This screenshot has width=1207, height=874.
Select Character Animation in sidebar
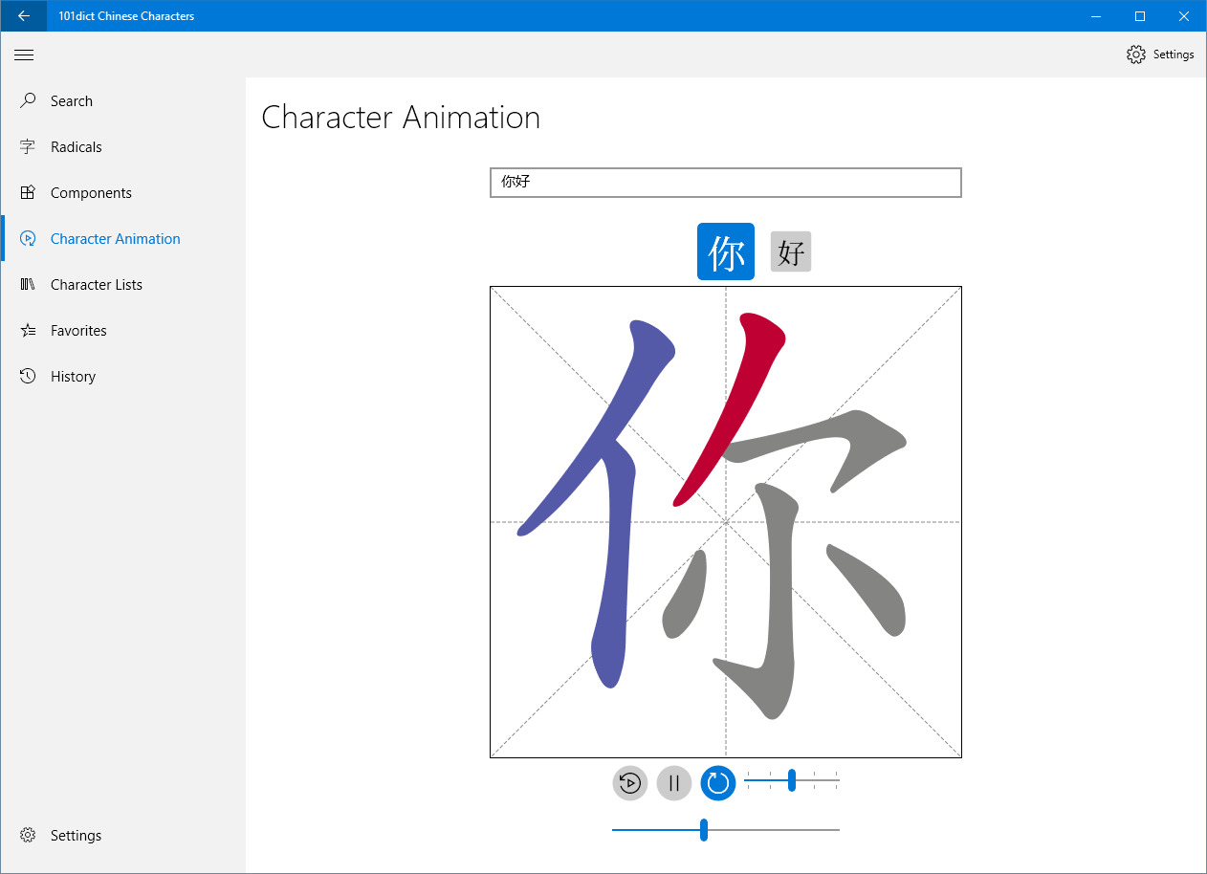(115, 239)
